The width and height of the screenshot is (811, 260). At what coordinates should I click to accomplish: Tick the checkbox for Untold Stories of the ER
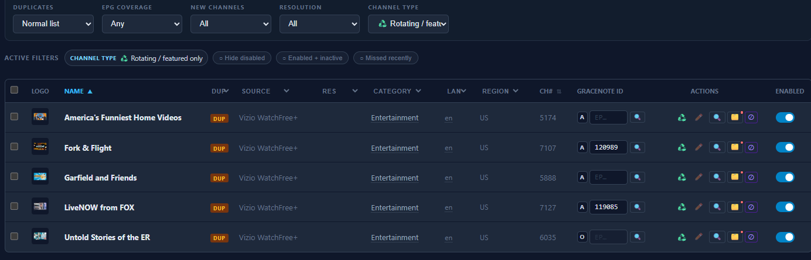[15, 236]
